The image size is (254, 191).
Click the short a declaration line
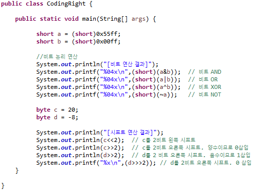point(79,34)
